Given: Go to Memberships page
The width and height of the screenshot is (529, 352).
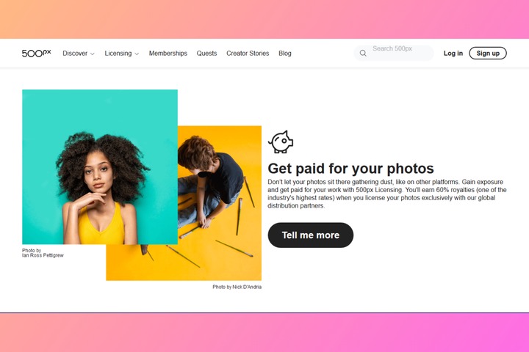Looking at the screenshot, I should click(168, 54).
